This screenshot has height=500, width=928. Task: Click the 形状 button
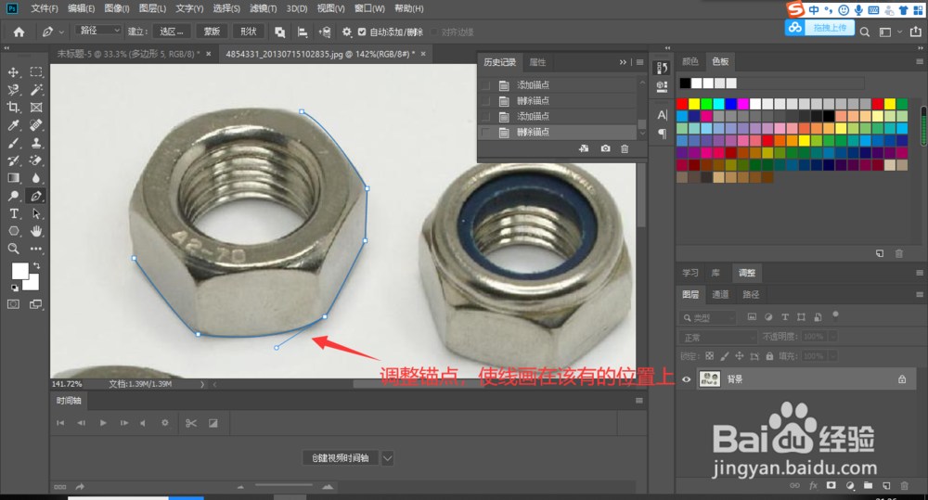[x=249, y=32]
